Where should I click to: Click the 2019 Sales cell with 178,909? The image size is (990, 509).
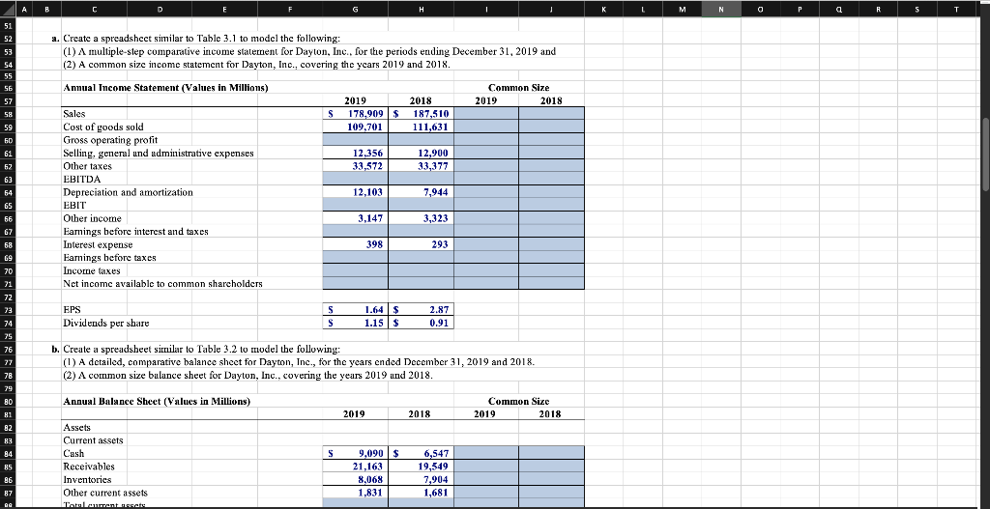pos(356,114)
